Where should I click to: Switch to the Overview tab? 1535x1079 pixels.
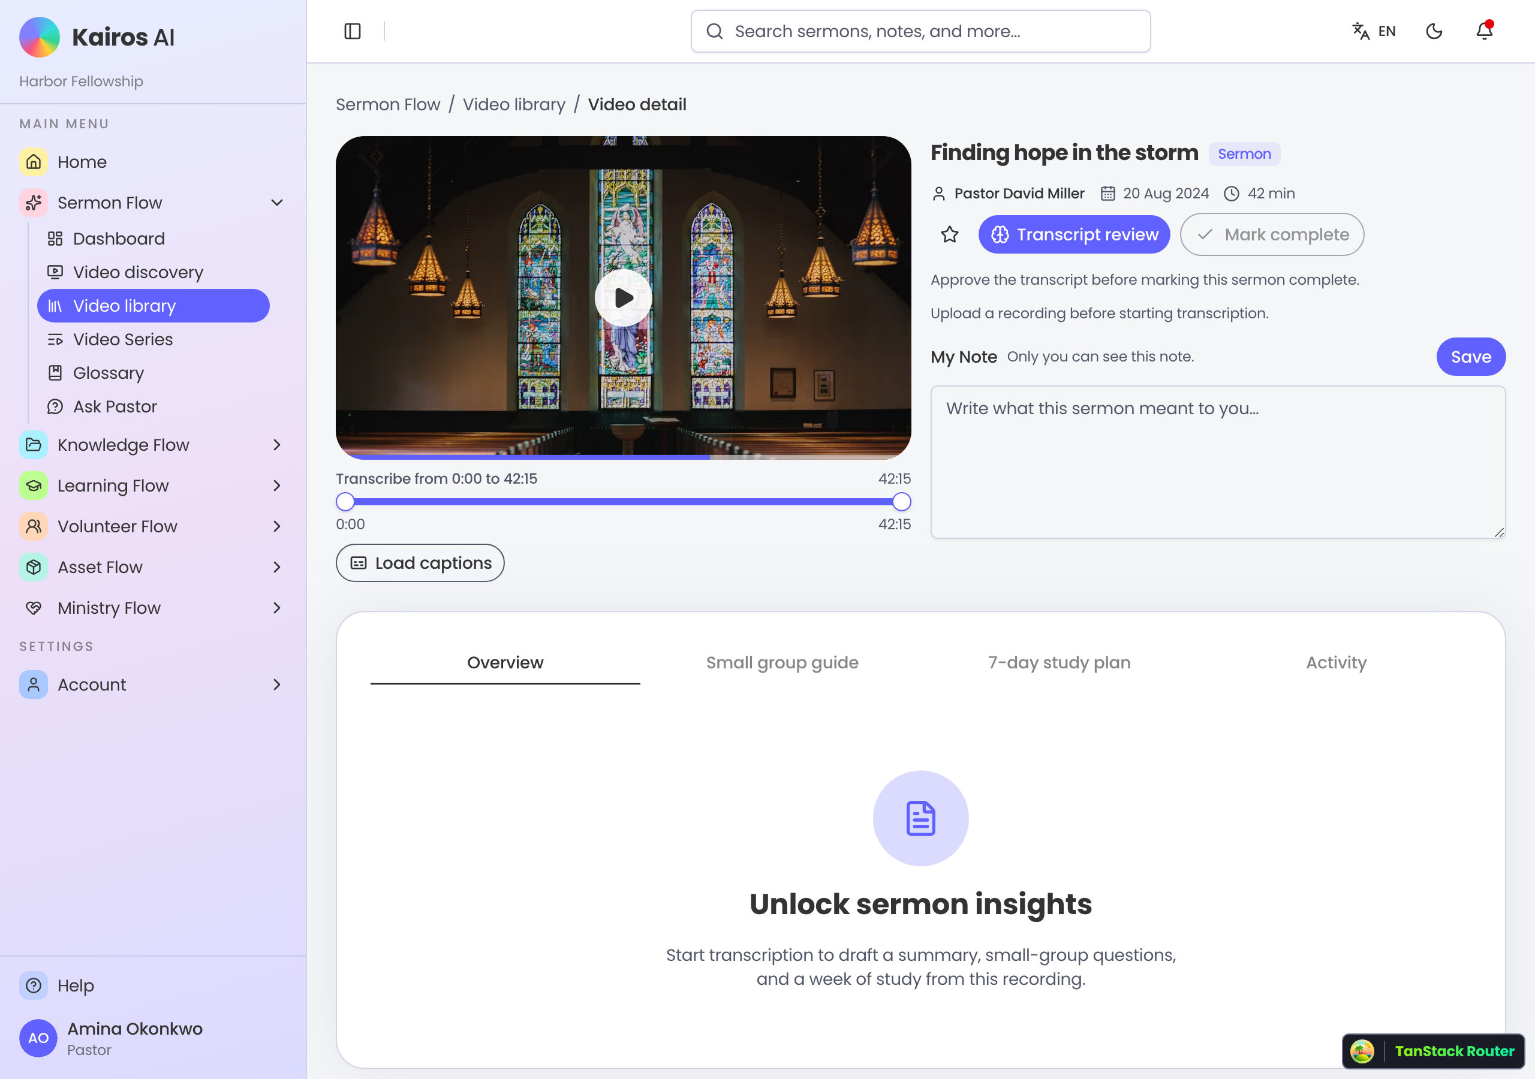pos(505,662)
